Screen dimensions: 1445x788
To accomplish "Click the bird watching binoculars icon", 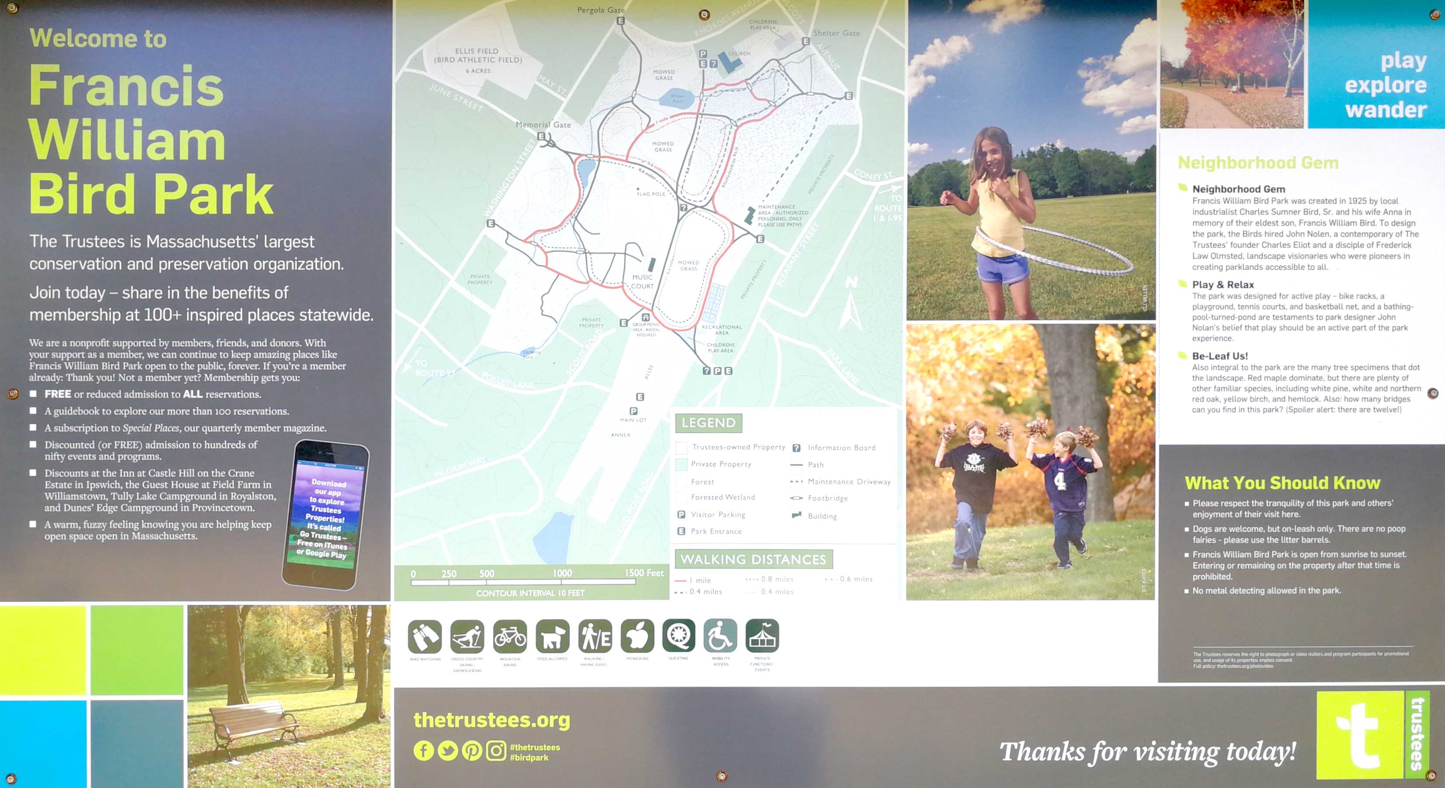I will pos(425,636).
